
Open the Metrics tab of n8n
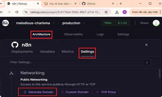point(68,51)
